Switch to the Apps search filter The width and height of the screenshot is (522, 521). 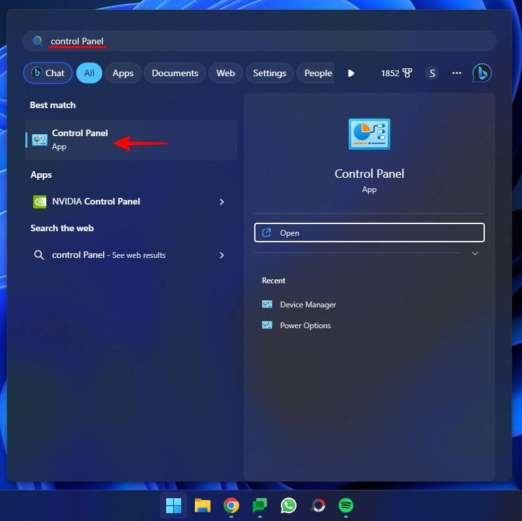tap(123, 73)
